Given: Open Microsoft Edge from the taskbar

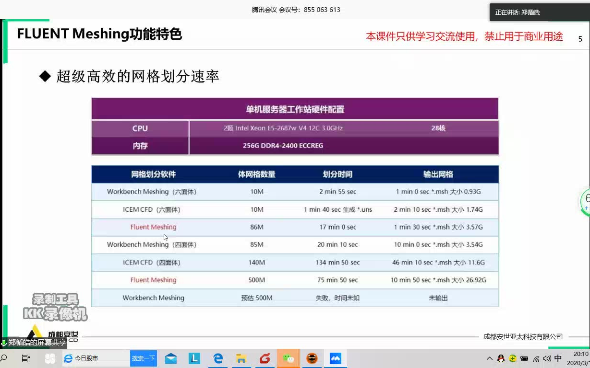Looking at the screenshot, I should tap(217, 358).
